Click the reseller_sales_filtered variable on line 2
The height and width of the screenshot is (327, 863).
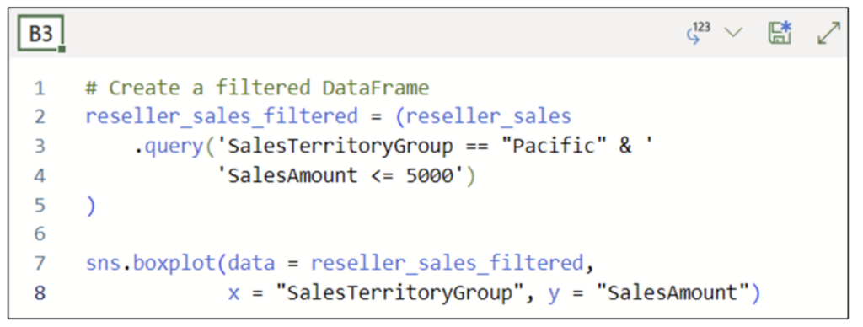tap(222, 117)
